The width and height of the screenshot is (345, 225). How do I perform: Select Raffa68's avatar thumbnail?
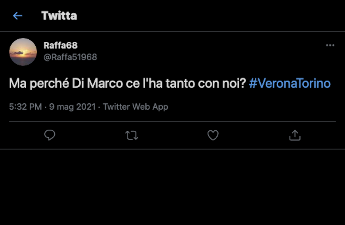[x=23, y=52]
